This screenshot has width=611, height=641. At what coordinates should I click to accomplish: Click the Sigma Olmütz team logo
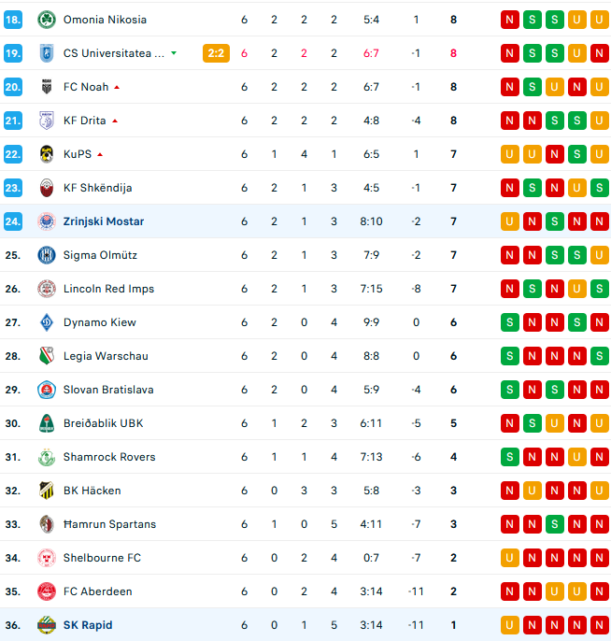point(46,255)
